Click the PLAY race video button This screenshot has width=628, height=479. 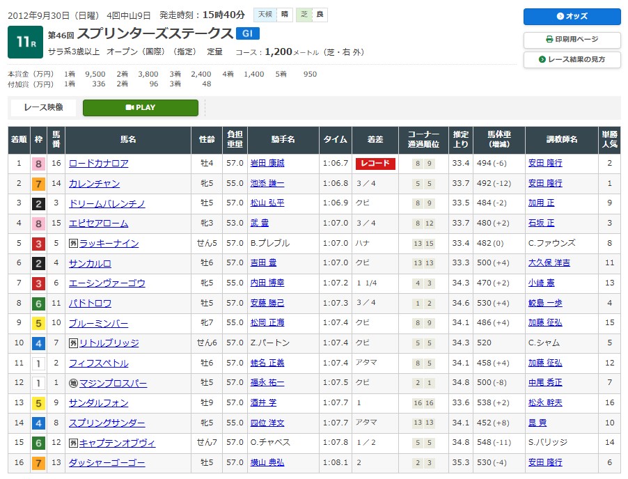click(x=140, y=107)
